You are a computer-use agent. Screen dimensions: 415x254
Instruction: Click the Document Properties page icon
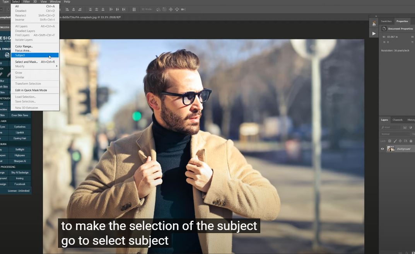point(384,29)
